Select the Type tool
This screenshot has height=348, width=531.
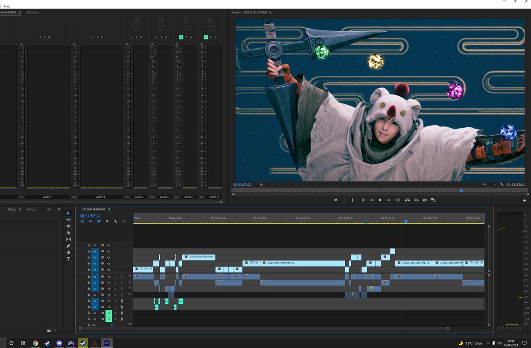click(x=69, y=259)
